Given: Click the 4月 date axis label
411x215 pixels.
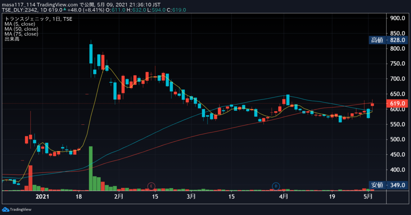Looking at the screenshot, I should tap(284, 197).
